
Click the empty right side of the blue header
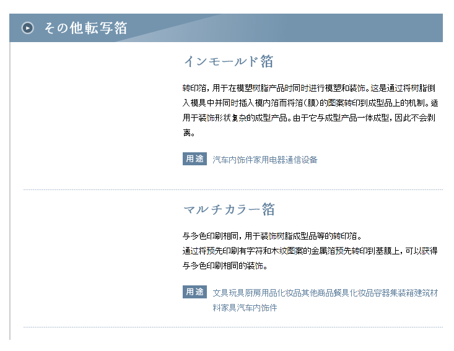pyautogui.click(x=347, y=28)
